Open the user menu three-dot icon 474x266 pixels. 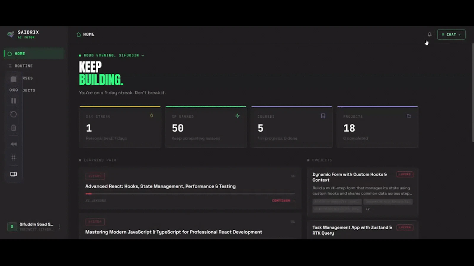(59, 227)
